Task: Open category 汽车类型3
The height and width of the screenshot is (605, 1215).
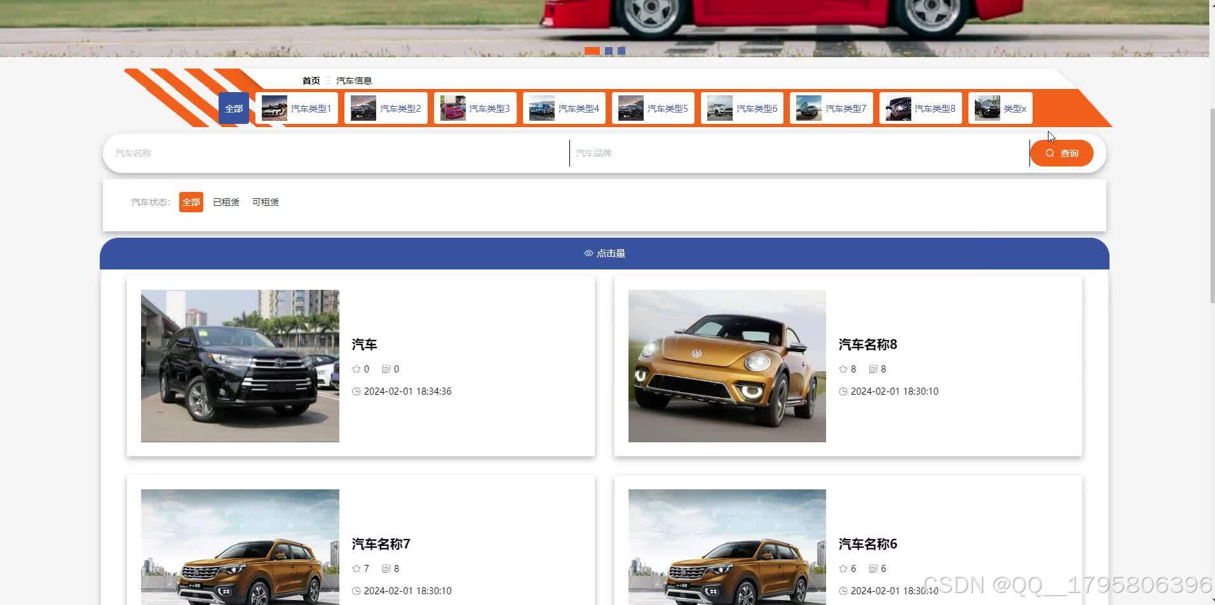Action: 475,108
